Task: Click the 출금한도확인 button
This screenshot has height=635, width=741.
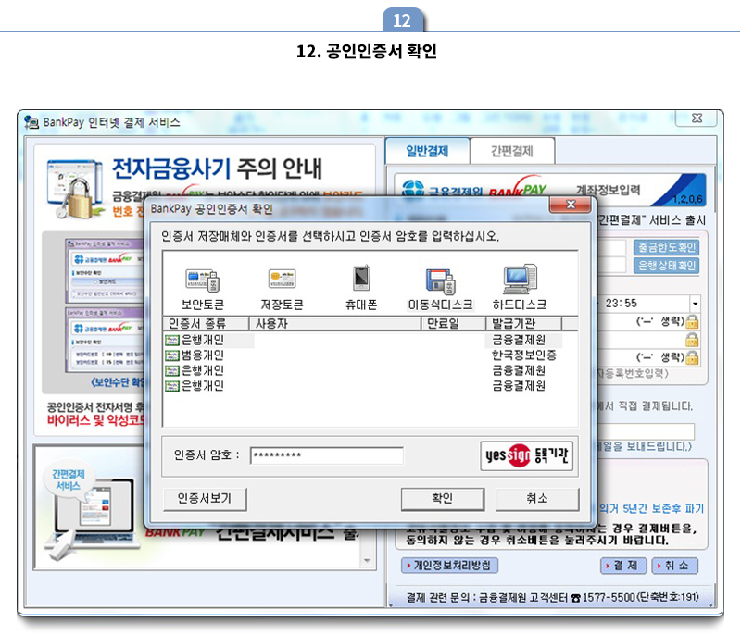Action: pos(666,247)
